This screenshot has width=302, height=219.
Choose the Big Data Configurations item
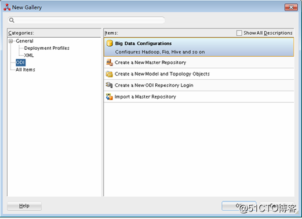199,47
